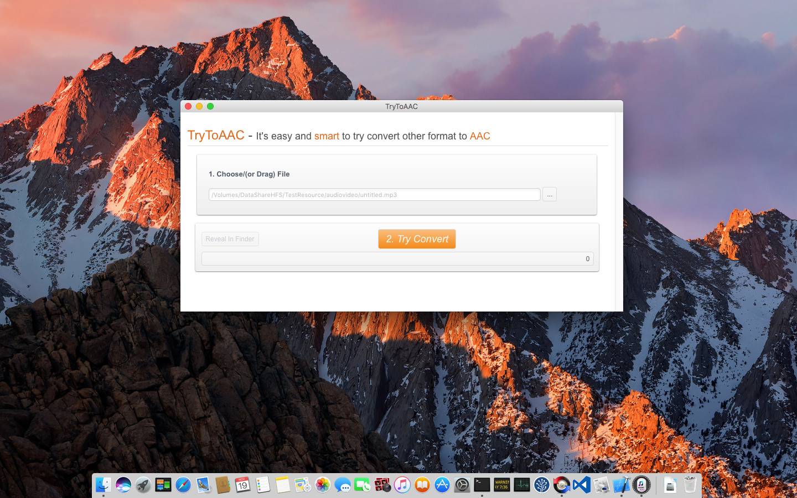Open iBooks orange book icon in dock

tap(422, 485)
